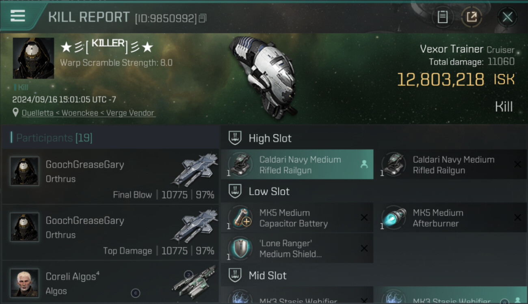Viewport: 528px width, 304px height.
Task: View GoochGreaseGary Final Blow entry
Action: click(110, 176)
